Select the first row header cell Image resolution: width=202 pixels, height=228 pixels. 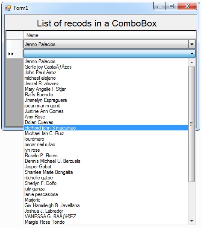[15, 44]
